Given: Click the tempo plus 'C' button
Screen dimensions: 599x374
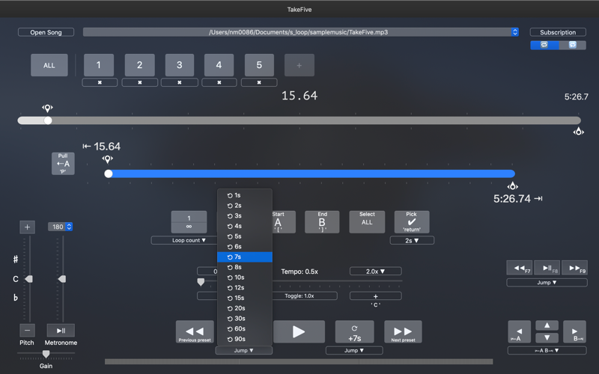Looking at the screenshot, I should click(x=376, y=295).
